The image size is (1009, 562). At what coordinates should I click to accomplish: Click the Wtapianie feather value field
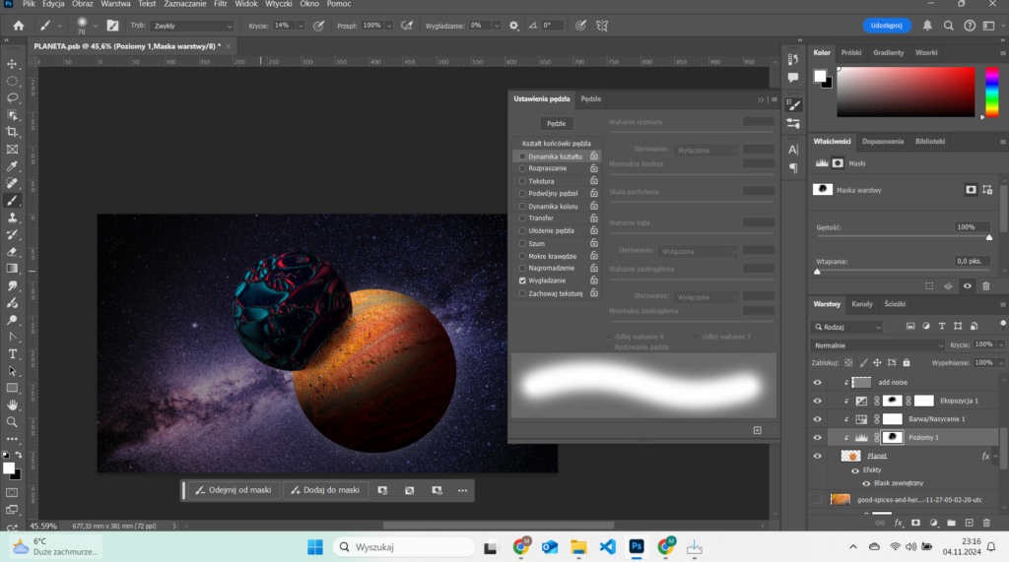coord(971,261)
